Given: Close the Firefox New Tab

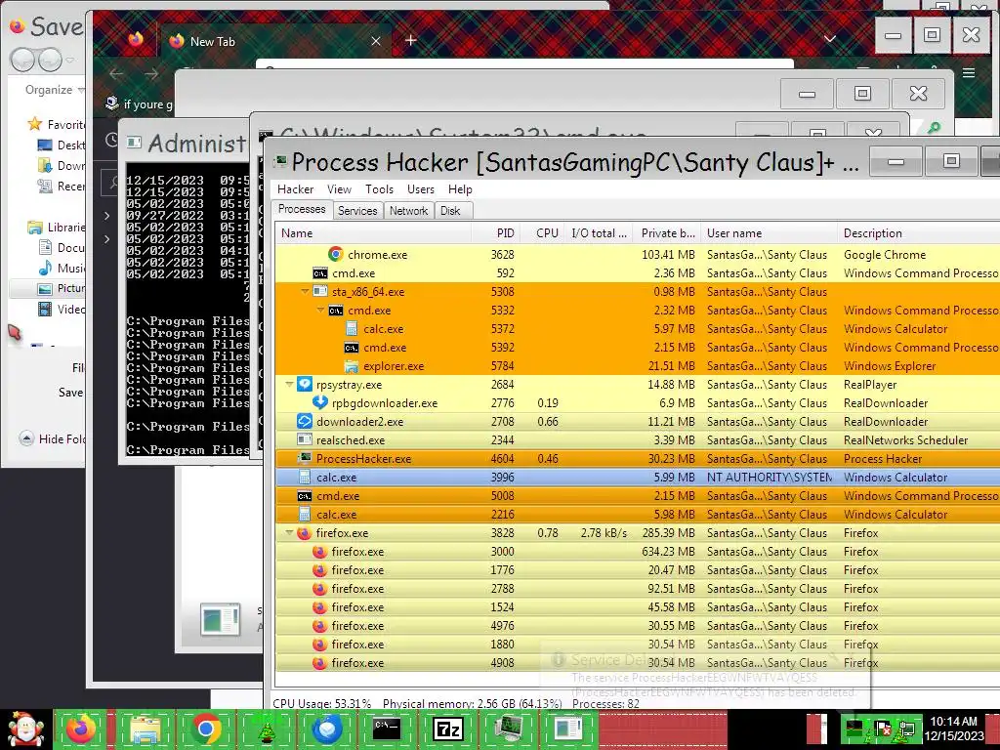Looking at the screenshot, I should point(376,41).
